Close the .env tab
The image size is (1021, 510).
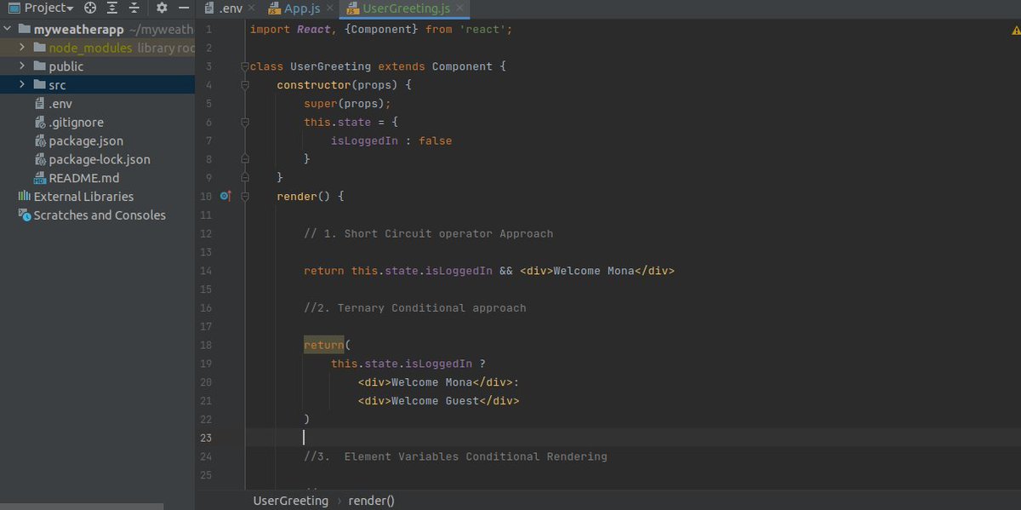pyautogui.click(x=251, y=9)
